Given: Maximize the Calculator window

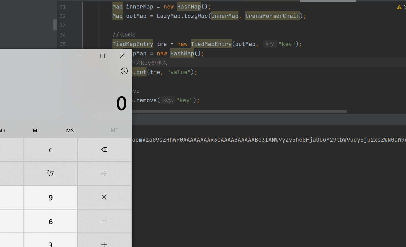Looking at the screenshot, I should [x=102, y=56].
